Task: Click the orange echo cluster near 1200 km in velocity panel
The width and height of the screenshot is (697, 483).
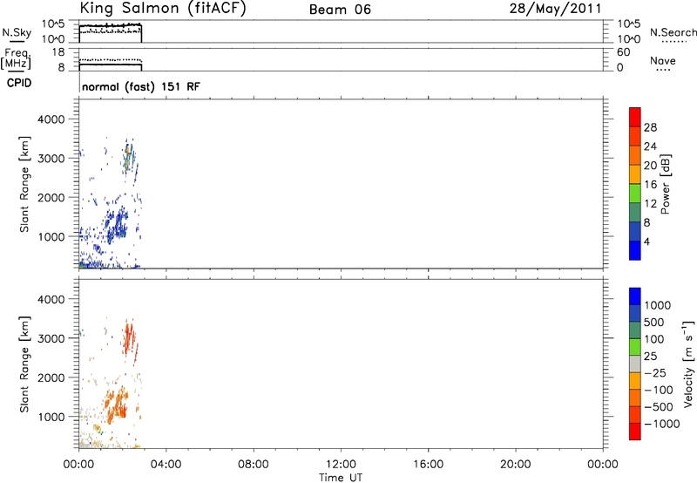Action: pos(118,405)
